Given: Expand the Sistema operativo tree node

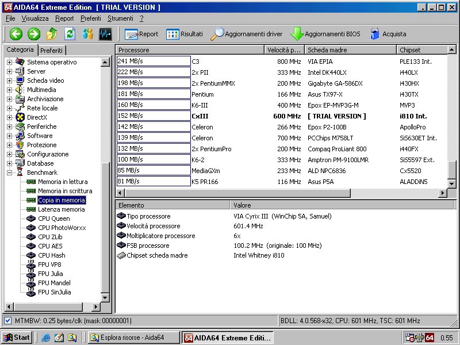Looking at the screenshot, I should (x=9, y=62).
